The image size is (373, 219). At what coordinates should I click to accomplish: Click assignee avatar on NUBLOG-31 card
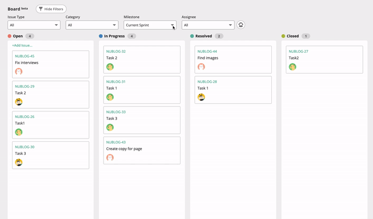110,97
